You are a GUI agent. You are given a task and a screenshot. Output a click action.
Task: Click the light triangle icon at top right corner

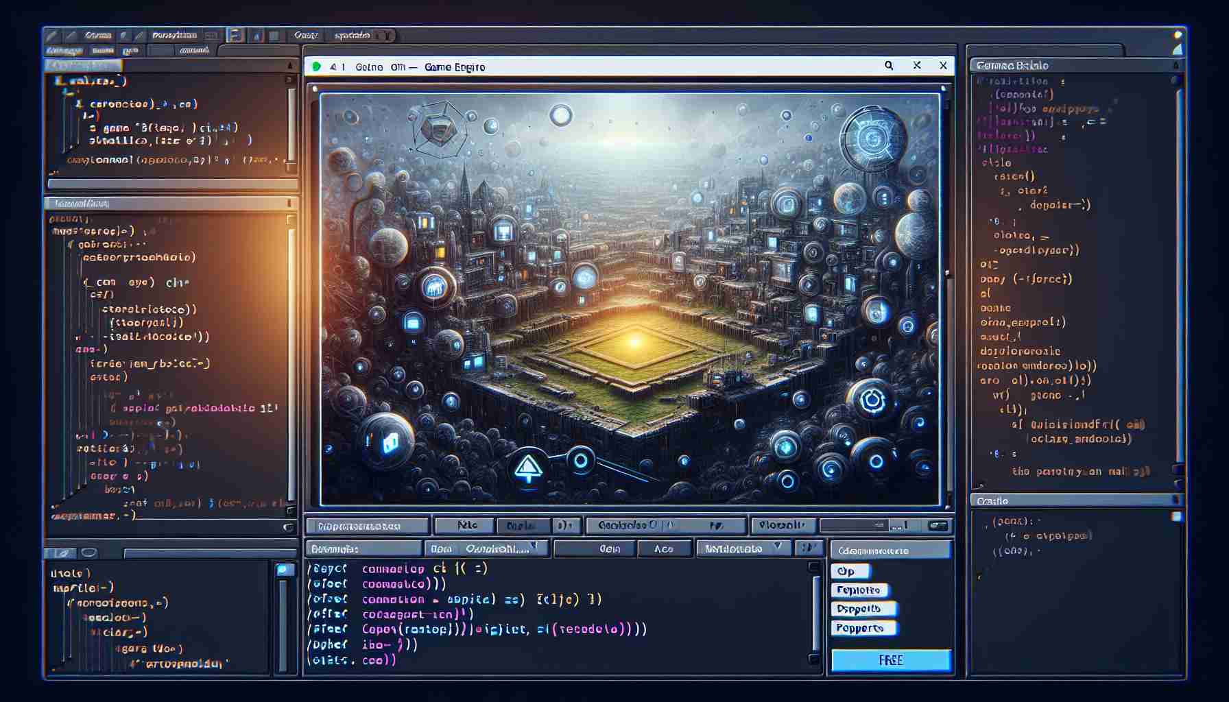pos(1178,49)
